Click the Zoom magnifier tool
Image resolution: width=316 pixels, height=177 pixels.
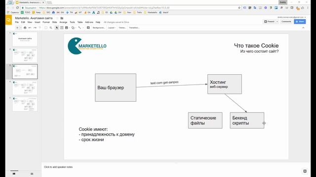pos(51,28)
